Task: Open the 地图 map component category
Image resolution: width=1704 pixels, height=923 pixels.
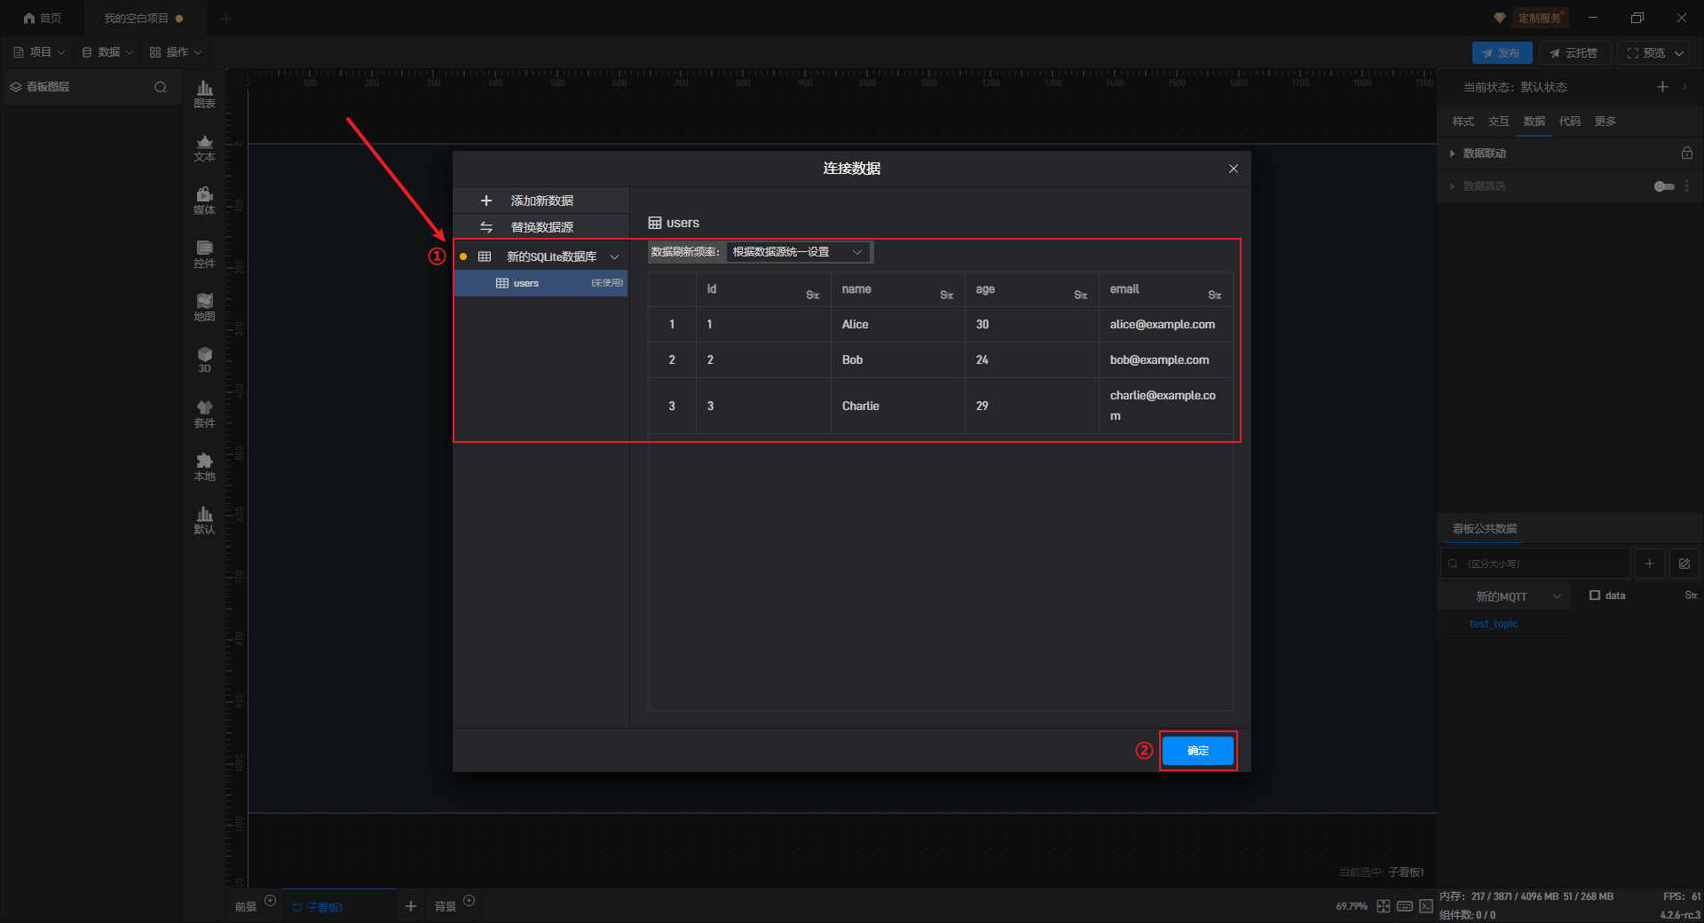Action: [204, 307]
